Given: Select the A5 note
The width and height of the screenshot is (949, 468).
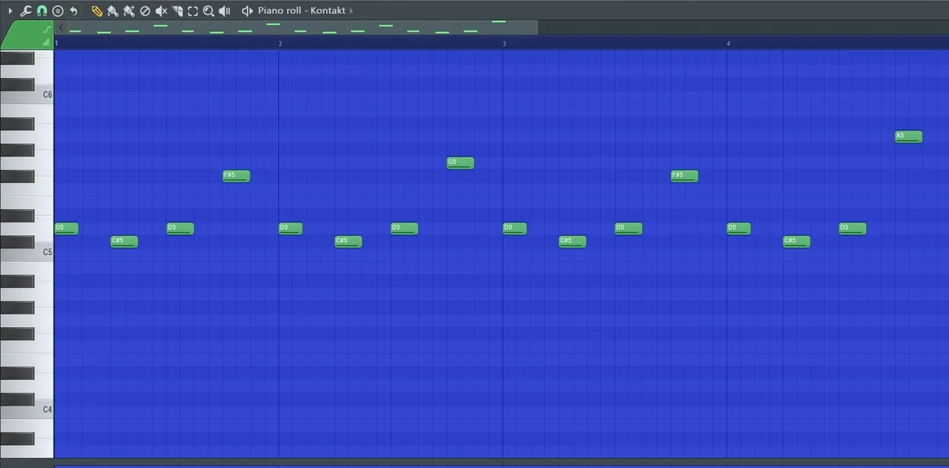Looking at the screenshot, I should (x=909, y=136).
